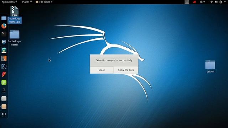Close the extraction completed dialog
Image resolution: width=228 pixels, height=128 pixels.
(102, 70)
